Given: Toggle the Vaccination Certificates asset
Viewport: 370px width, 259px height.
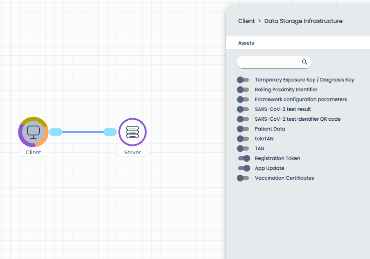Looking at the screenshot, I should tap(243, 178).
